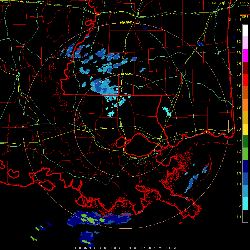Click the legend value '10'

[x=239, y=184]
